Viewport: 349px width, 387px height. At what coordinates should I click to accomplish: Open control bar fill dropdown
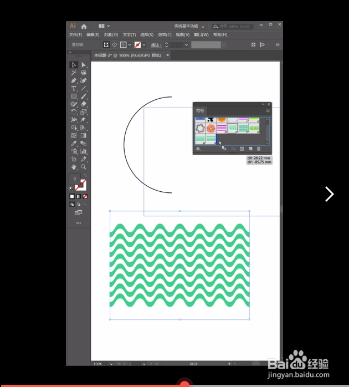coord(130,45)
